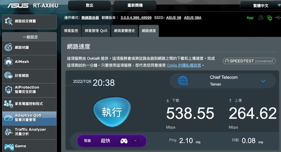
Task: Click the 網路地圖 globe icon
Action: pos(8,47)
